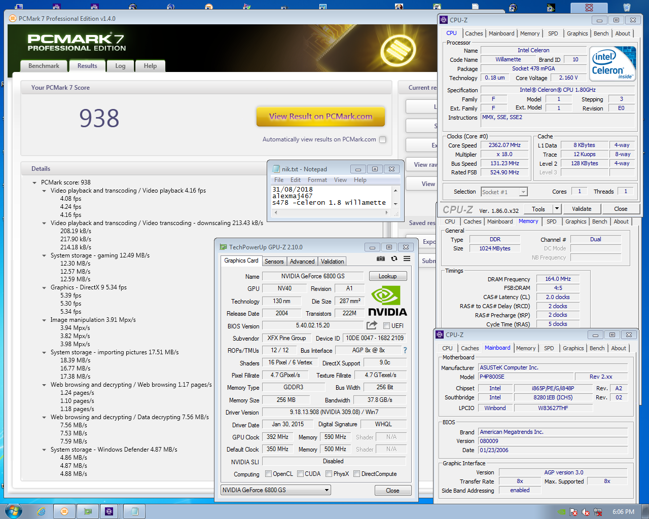Click the Bus Interface question mark

point(405,350)
